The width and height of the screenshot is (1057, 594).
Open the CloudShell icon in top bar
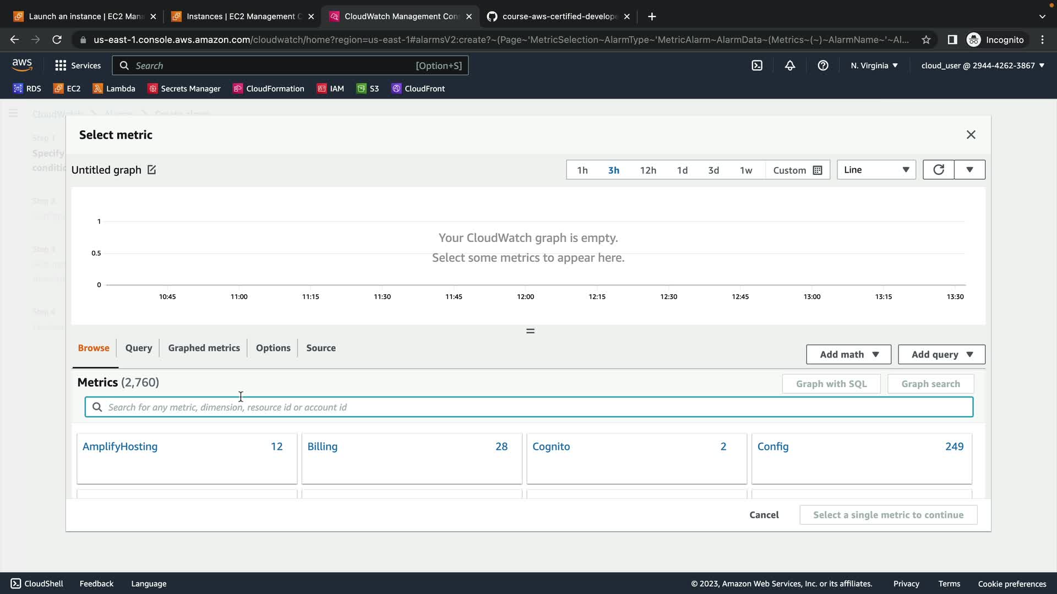[x=757, y=65]
